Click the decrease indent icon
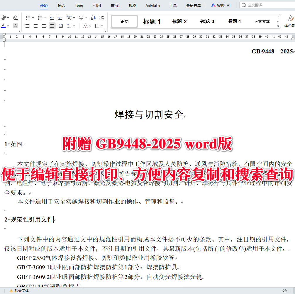 click(x=52, y=18)
